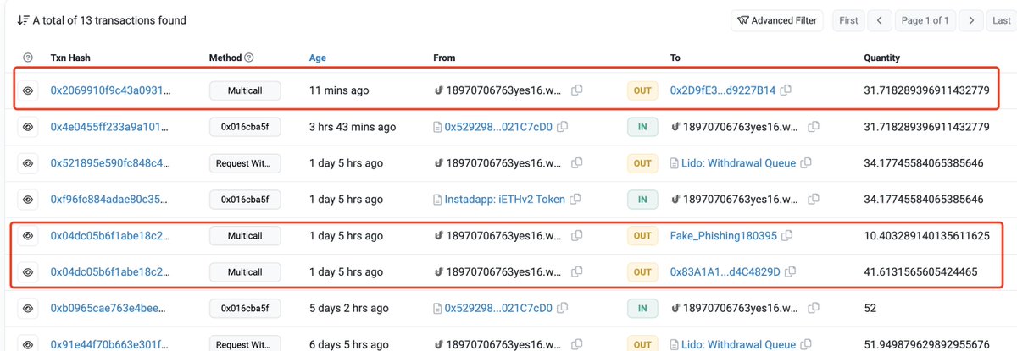The height and width of the screenshot is (351, 1017).
Task: Copy the Lido: Withdrawal Queue address in the 34.17745584065385646 row
Action: click(806, 163)
